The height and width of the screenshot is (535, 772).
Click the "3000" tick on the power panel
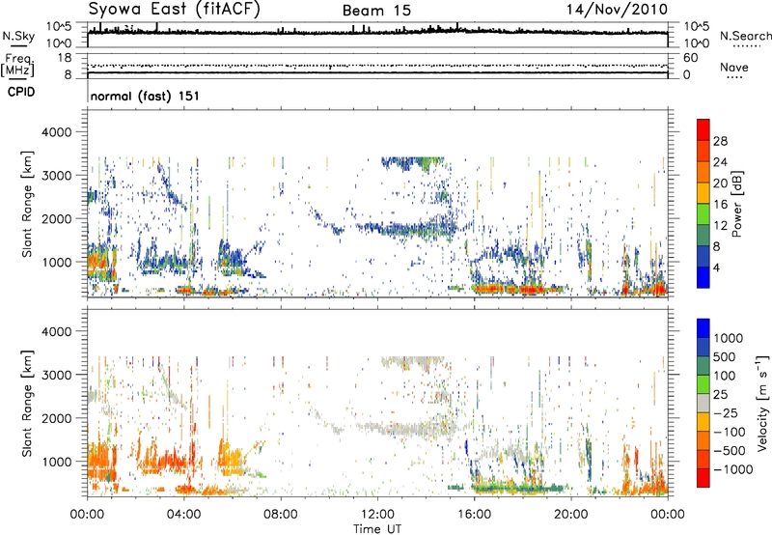[x=56, y=176]
